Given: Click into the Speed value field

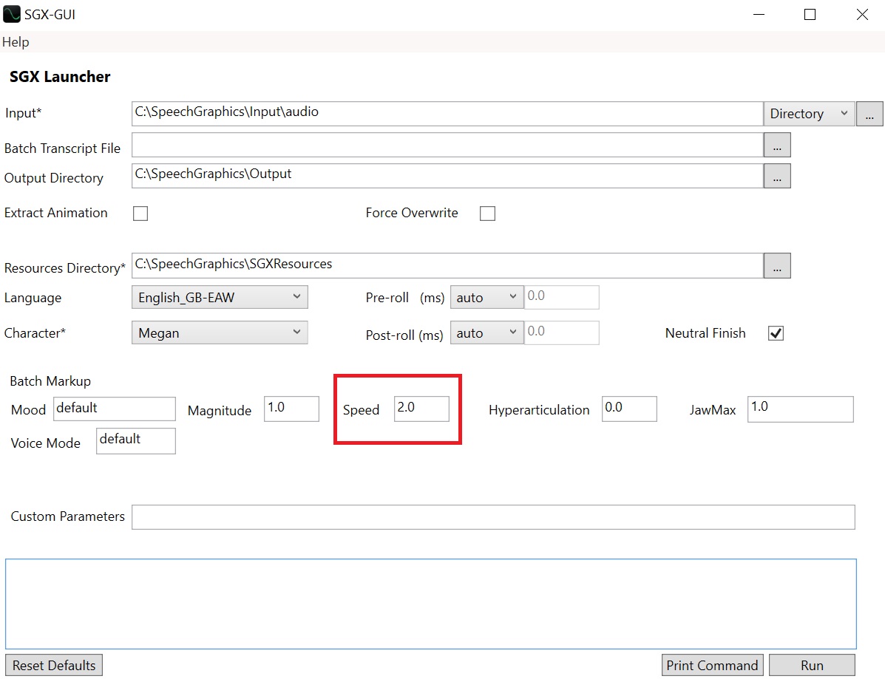Looking at the screenshot, I should [x=421, y=409].
